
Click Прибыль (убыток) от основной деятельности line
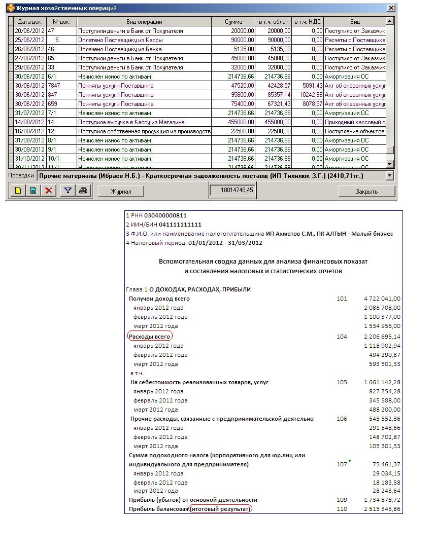coord(193,500)
